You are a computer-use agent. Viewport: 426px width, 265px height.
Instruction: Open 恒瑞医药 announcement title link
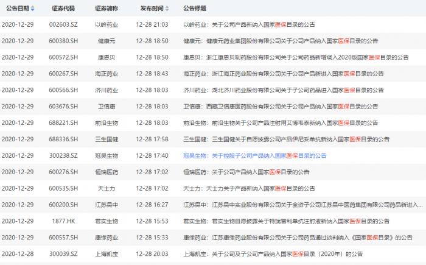(x=246, y=172)
